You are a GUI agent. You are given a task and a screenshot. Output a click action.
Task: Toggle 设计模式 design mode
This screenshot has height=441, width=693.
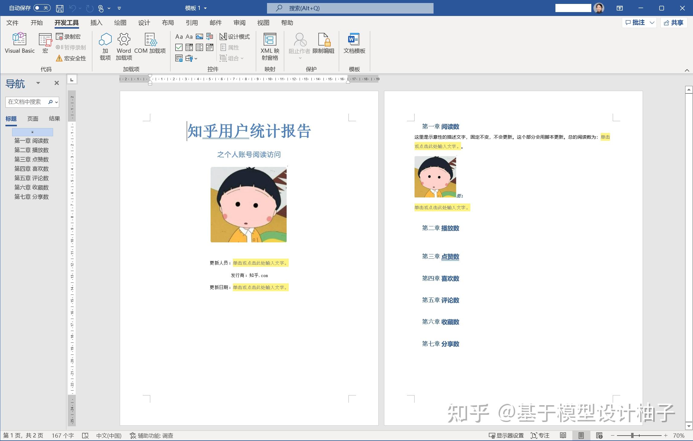(x=235, y=37)
